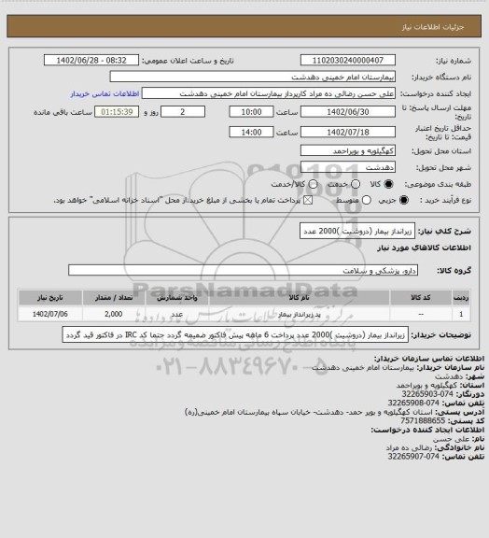
Task: Click the goods group field دارو، پزشکی و سلامت
Action: pos(243,270)
